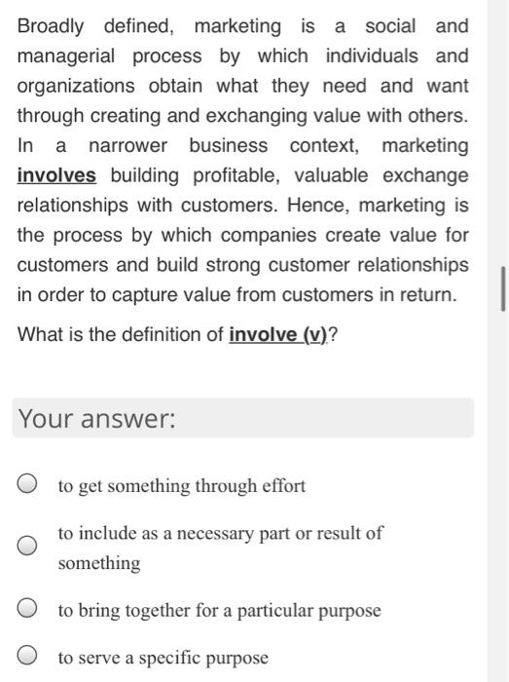This screenshot has width=509, height=682.
Task: Click the wrapped word 'something' under the second option
Action: click(99, 563)
